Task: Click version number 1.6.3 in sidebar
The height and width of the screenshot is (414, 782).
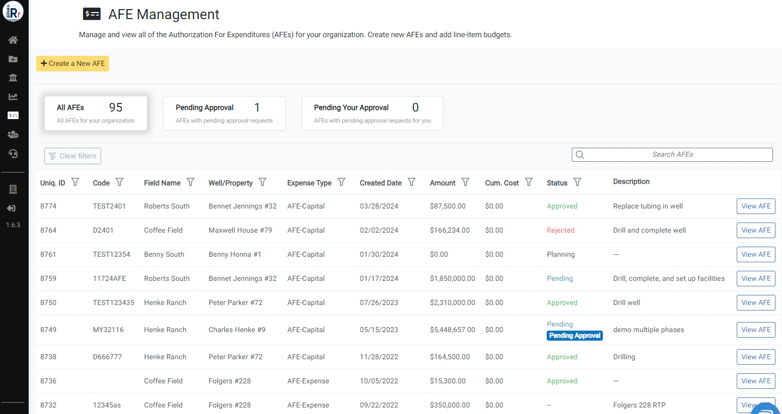Action: (x=13, y=225)
